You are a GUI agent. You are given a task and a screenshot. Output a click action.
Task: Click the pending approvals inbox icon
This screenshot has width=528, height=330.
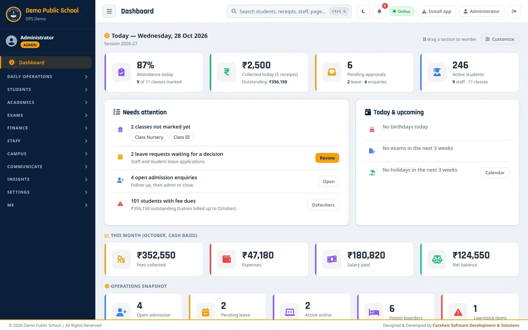click(332, 72)
